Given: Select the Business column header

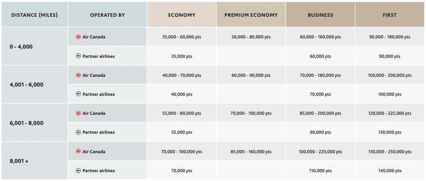Looking at the screenshot, I should (320, 15).
